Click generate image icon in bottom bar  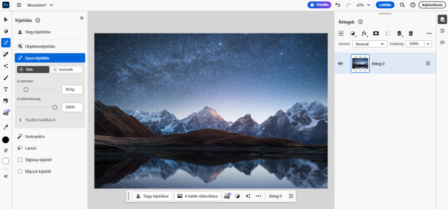click(227, 196)
